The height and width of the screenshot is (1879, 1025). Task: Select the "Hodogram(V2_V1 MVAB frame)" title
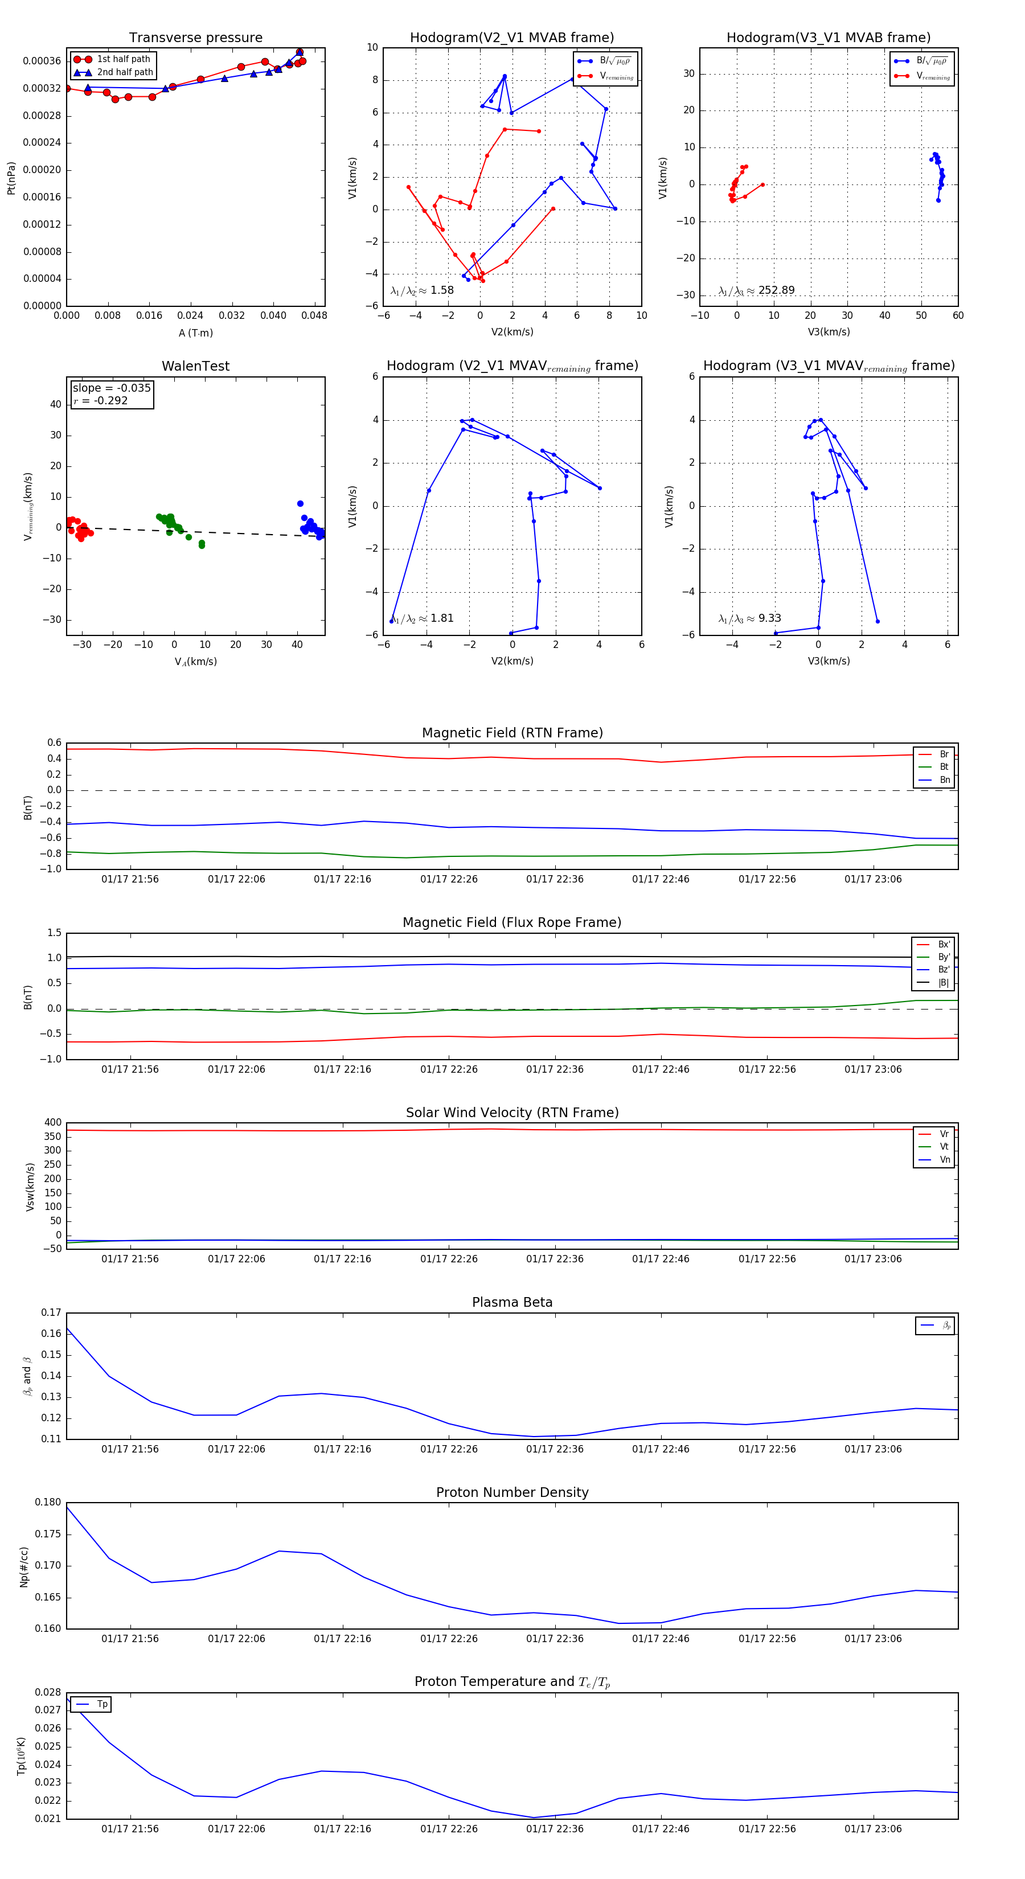coord(512,38)
